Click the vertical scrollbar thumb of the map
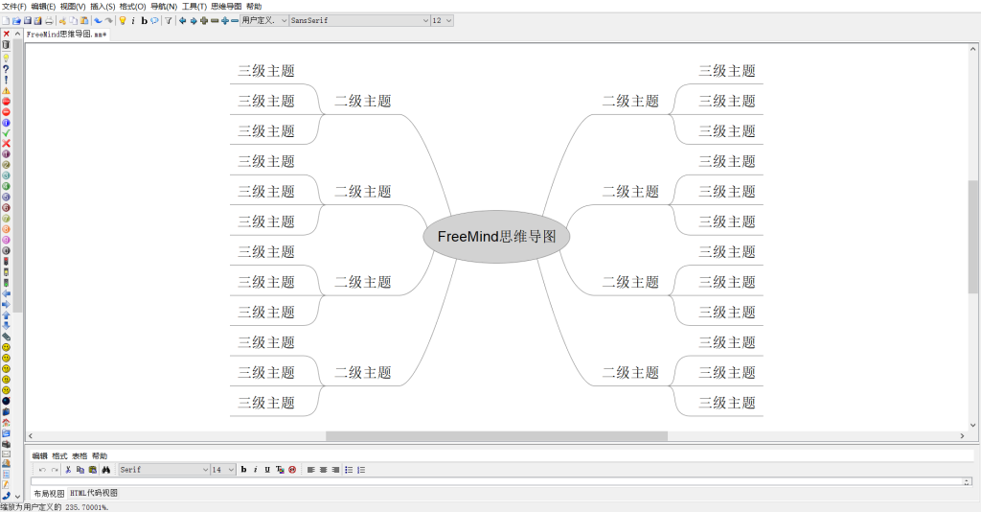 click(x=973, y=237)
